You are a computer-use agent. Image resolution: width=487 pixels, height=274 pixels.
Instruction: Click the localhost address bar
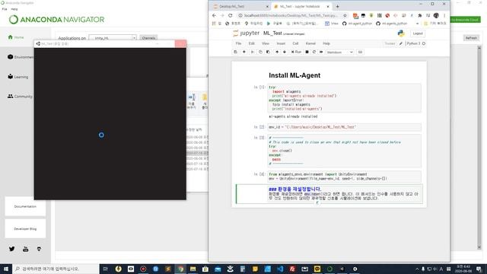point(291,15)
